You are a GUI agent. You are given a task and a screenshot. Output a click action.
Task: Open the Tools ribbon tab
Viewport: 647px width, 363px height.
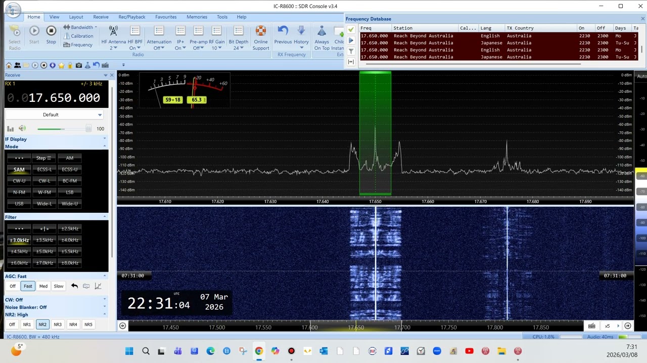222,17
